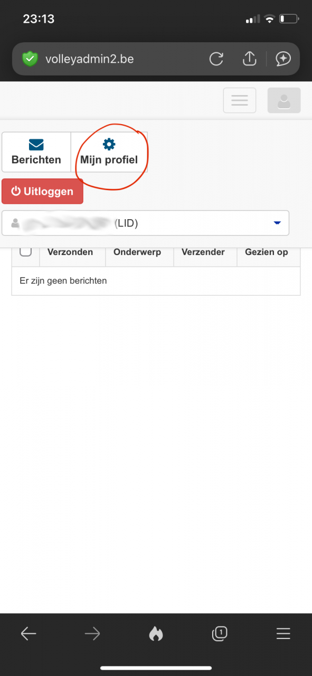This screenshot has height=676, width=312.
Task: Click the Gezien op column header
Action: [267, 252]
